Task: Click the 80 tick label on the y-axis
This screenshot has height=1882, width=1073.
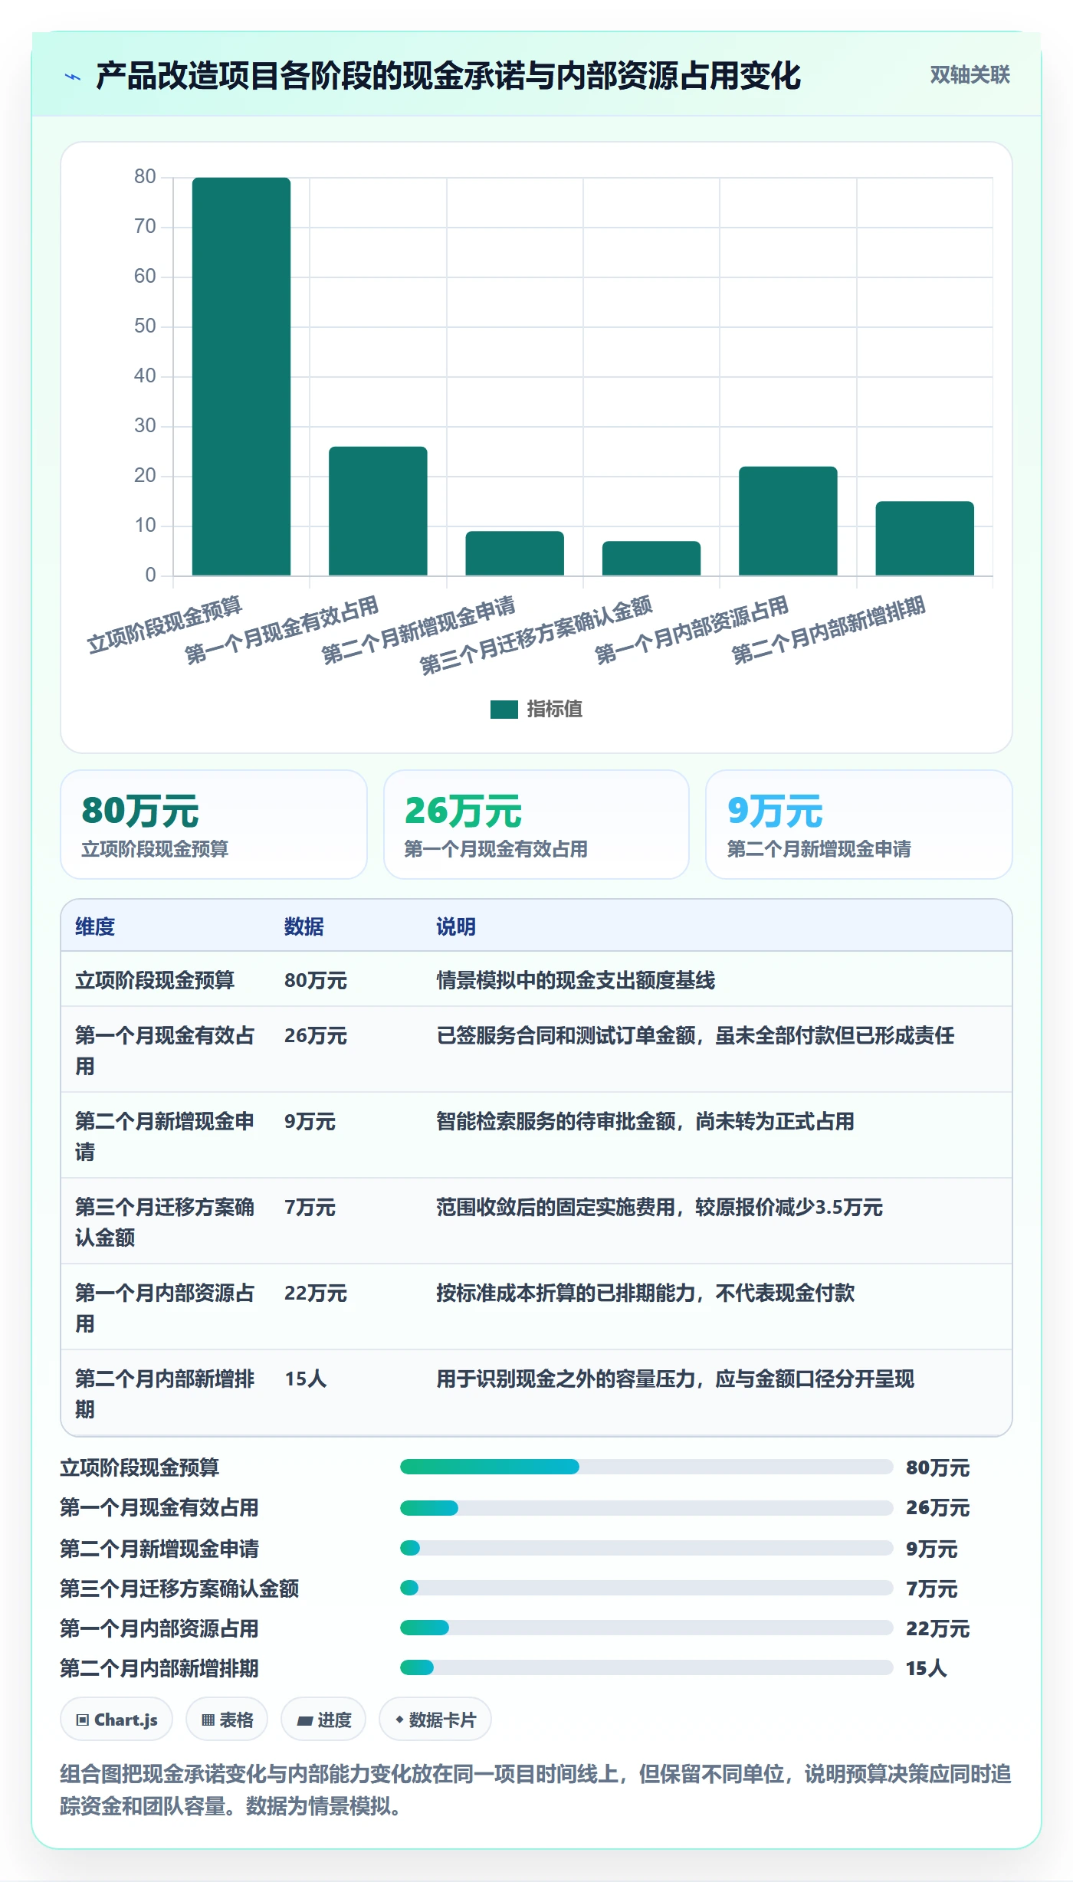Action: pyautogui.click(x=145, y=177)
